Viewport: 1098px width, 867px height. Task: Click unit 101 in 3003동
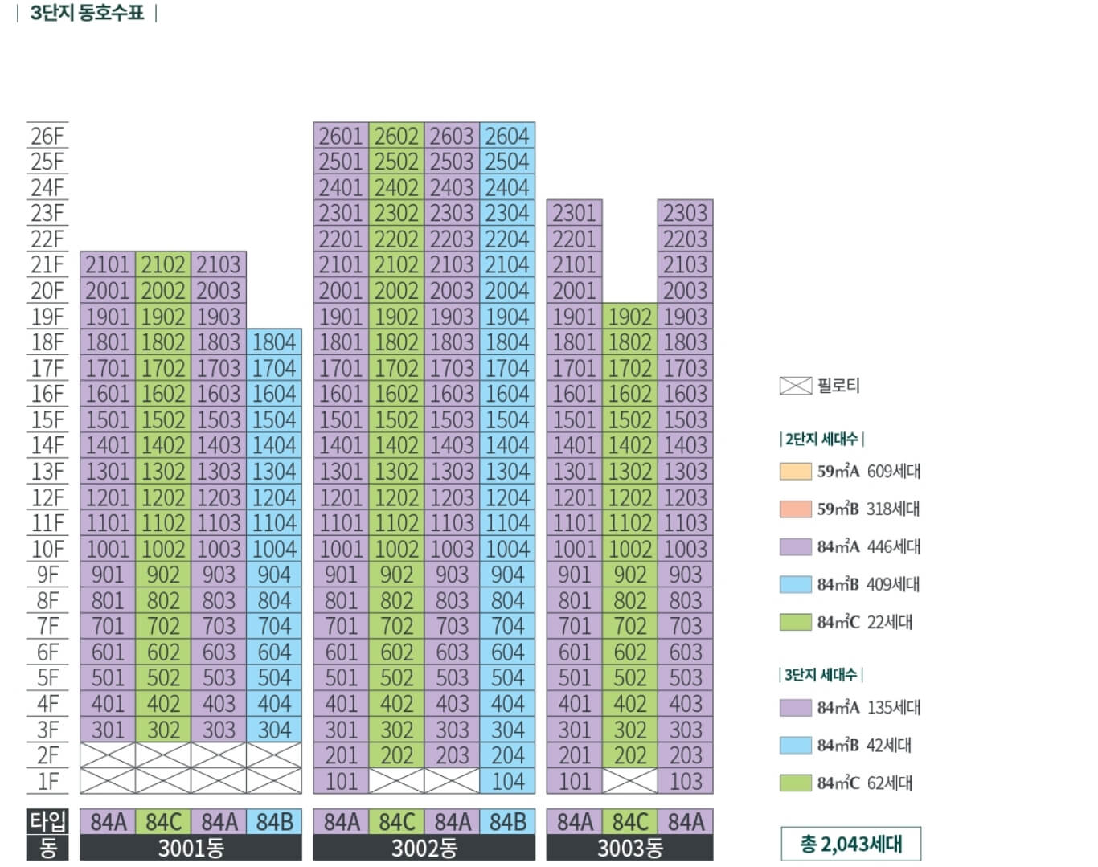point(574,781)
